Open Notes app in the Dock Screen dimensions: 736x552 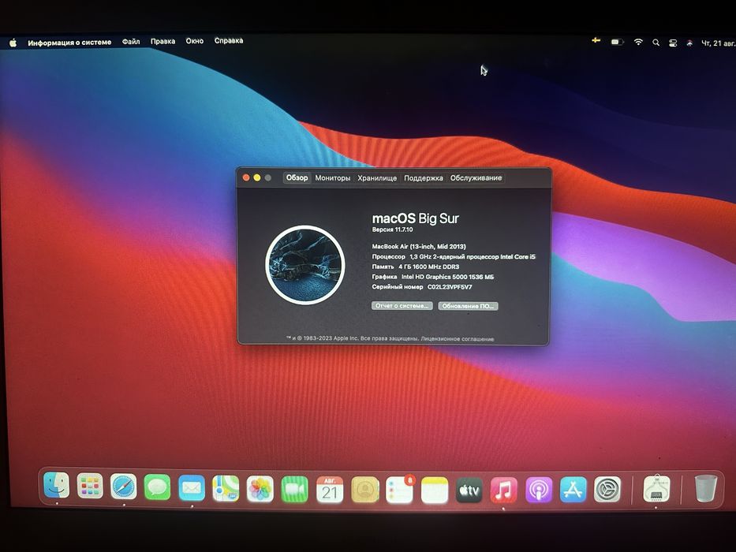tap(435, 490)
